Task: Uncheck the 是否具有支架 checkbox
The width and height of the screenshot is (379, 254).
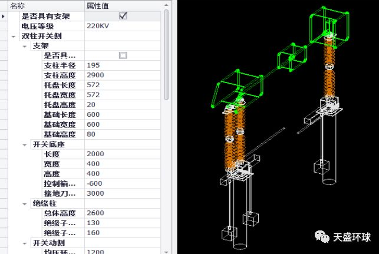Action: coord(123,16)
